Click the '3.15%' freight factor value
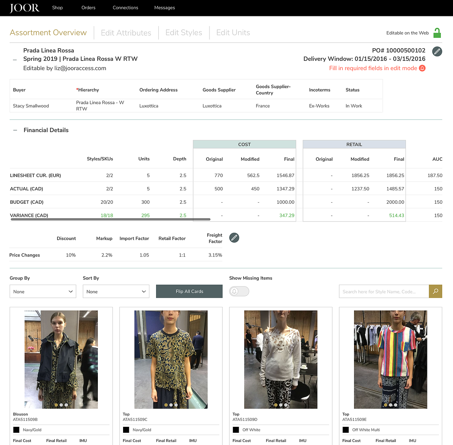This screenshot has width=453, height=445. coord(215,255)
